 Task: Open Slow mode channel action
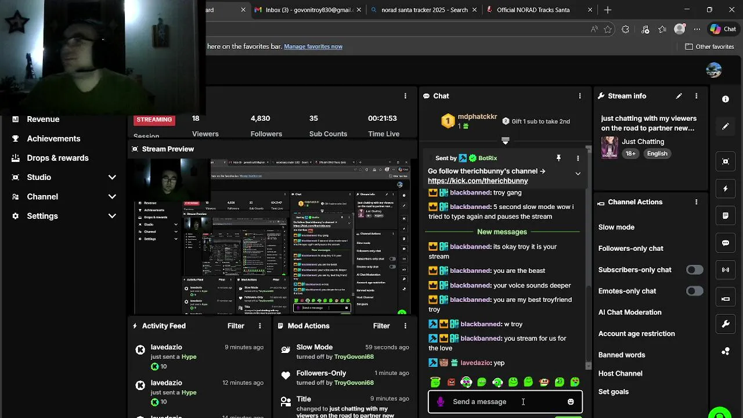tap(616, 227)
